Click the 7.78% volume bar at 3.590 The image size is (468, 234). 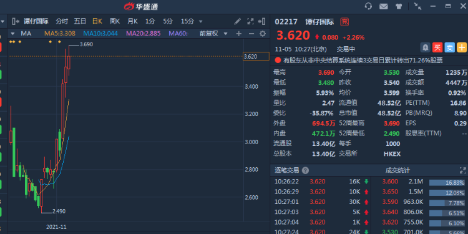click(447, 203)
